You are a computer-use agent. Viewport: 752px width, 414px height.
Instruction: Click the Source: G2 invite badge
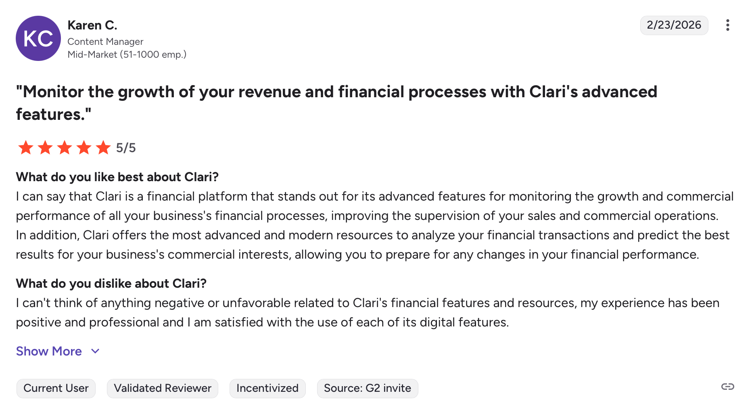[368, 388]
